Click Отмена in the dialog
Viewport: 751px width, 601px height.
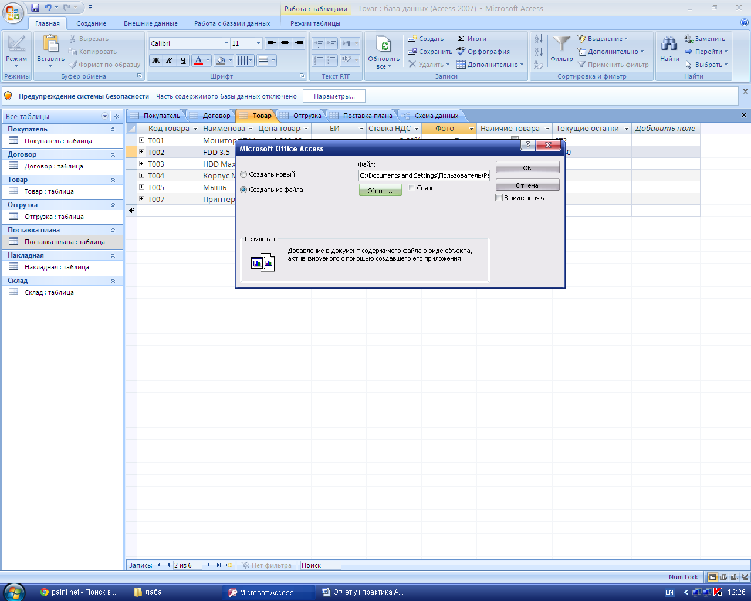pos(527,185)
